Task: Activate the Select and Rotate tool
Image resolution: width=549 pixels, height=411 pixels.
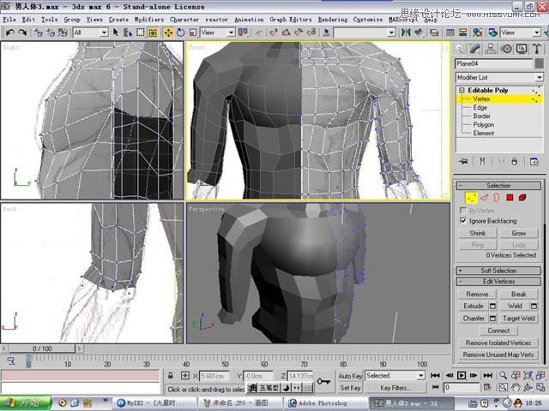Action: pos(181,33)
